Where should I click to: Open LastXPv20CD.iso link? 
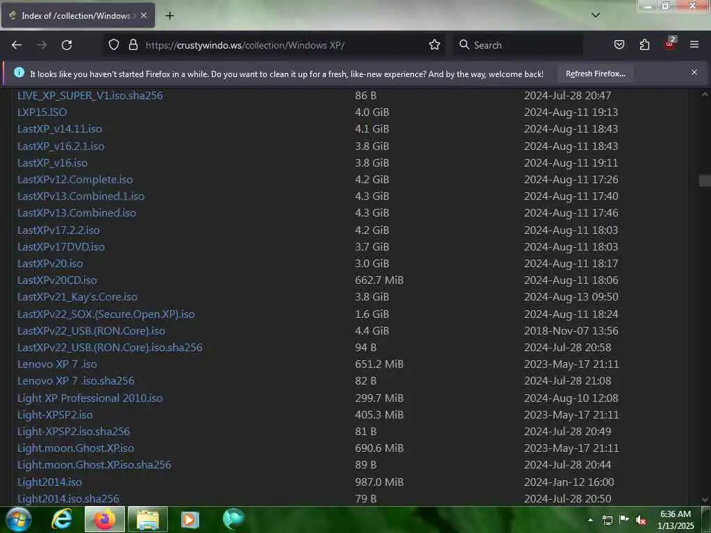(57, 280)
